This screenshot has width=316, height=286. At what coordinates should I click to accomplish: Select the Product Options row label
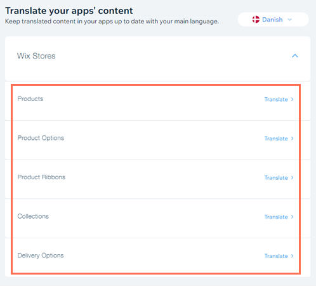(41, 138)
